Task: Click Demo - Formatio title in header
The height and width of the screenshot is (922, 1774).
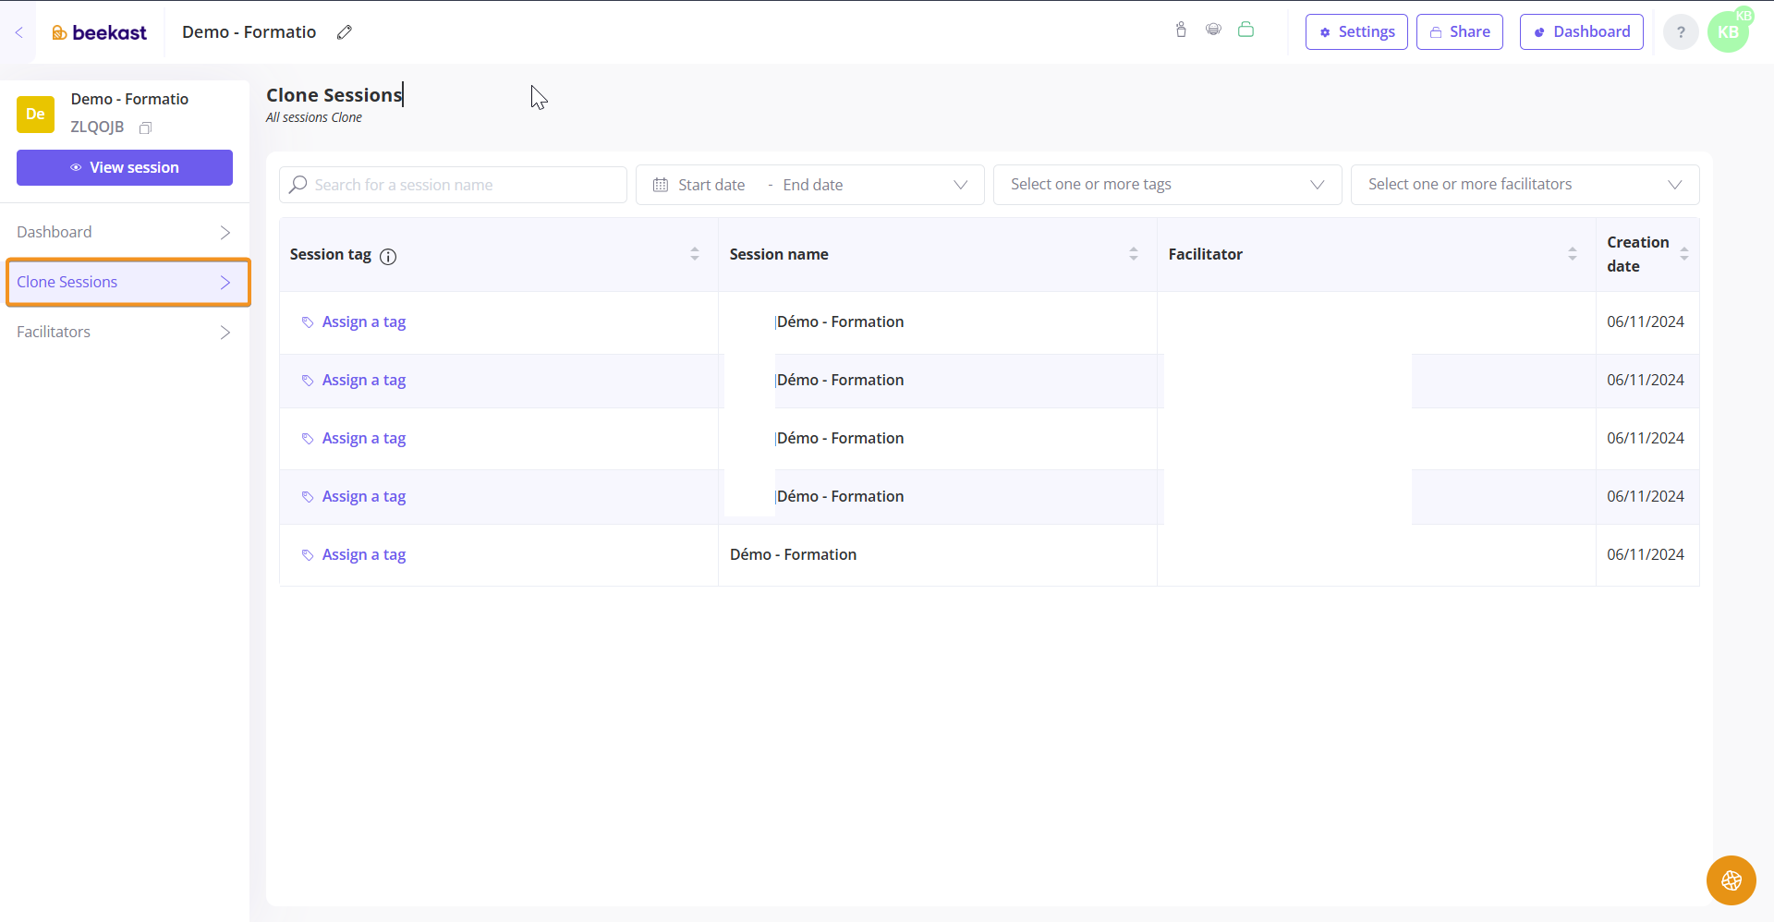Action: (x=249, y=32)
